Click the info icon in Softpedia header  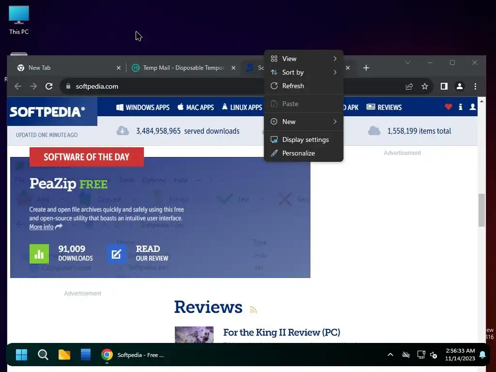461,107
